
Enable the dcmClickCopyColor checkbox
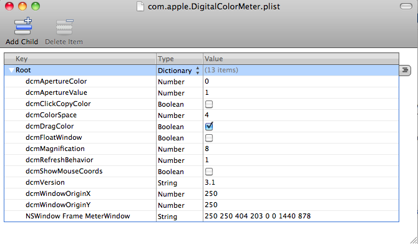tap(209, 104)
